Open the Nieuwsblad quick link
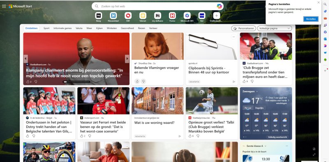329x162 pixels. pos(114,16)
